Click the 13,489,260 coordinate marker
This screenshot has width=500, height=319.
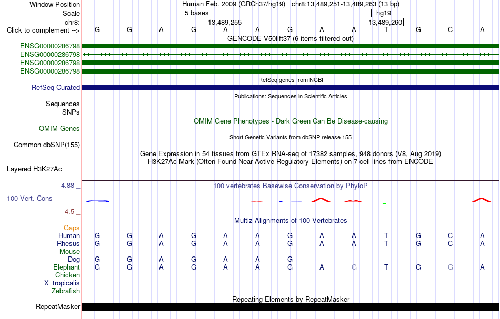click(x=385, y=22)
